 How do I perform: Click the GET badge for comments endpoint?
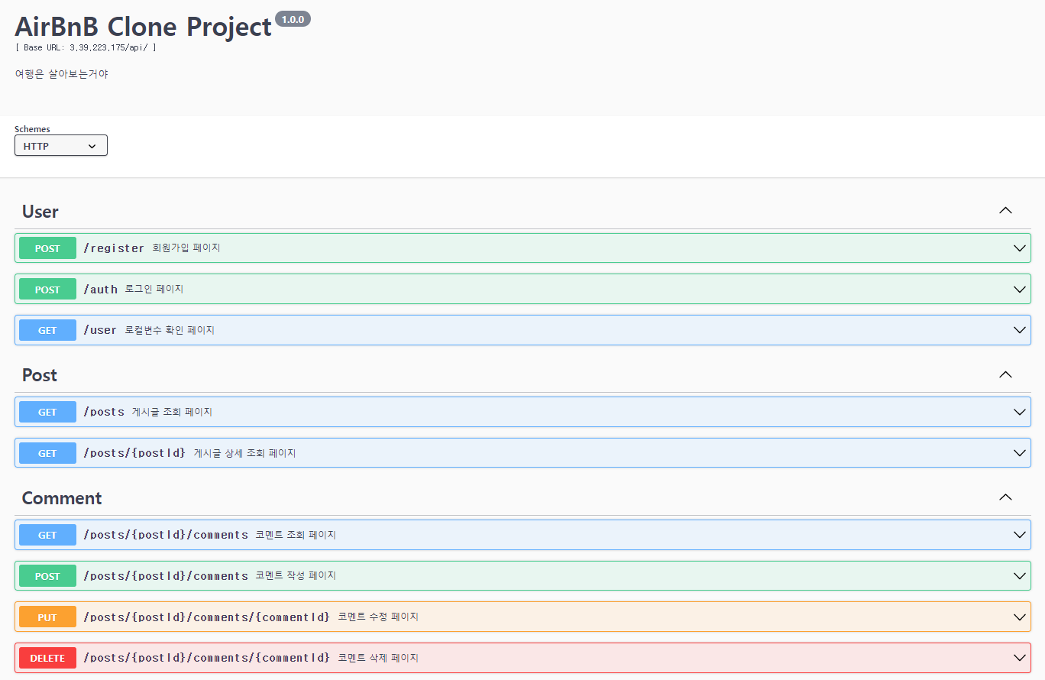pyautogui.click(x=47, y=535)
